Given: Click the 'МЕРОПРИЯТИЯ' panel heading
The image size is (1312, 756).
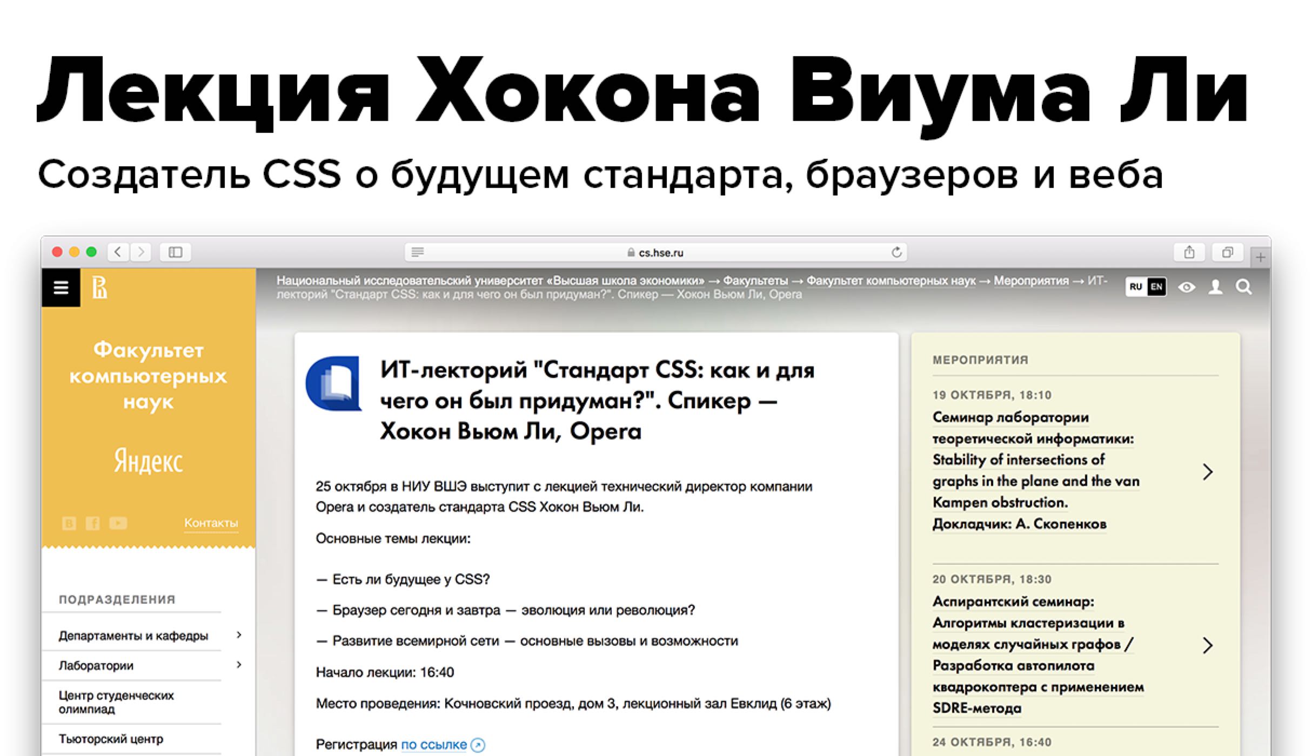Looking at the screenshot, I should pos(980,360).
